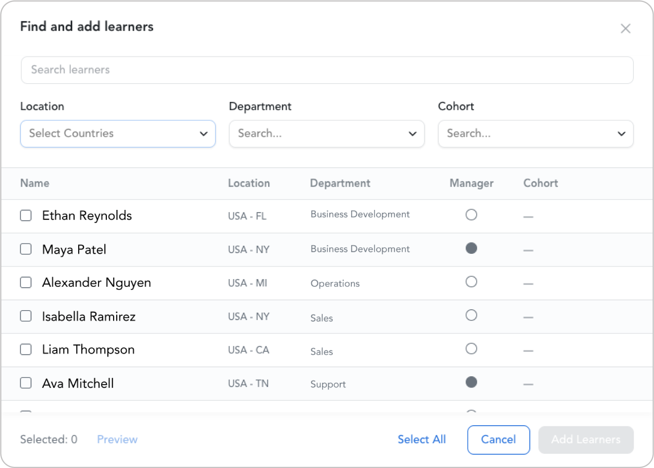Screen dimensions: 654x468
Task: Close the Find and add learners dialog
Action: click(626, 29)
